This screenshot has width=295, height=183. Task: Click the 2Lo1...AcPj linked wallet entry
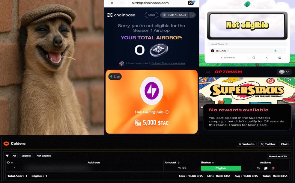pos(247,51)
